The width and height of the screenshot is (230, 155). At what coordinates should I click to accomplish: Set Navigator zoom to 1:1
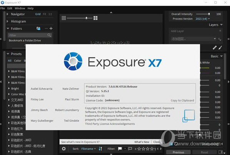50,14
